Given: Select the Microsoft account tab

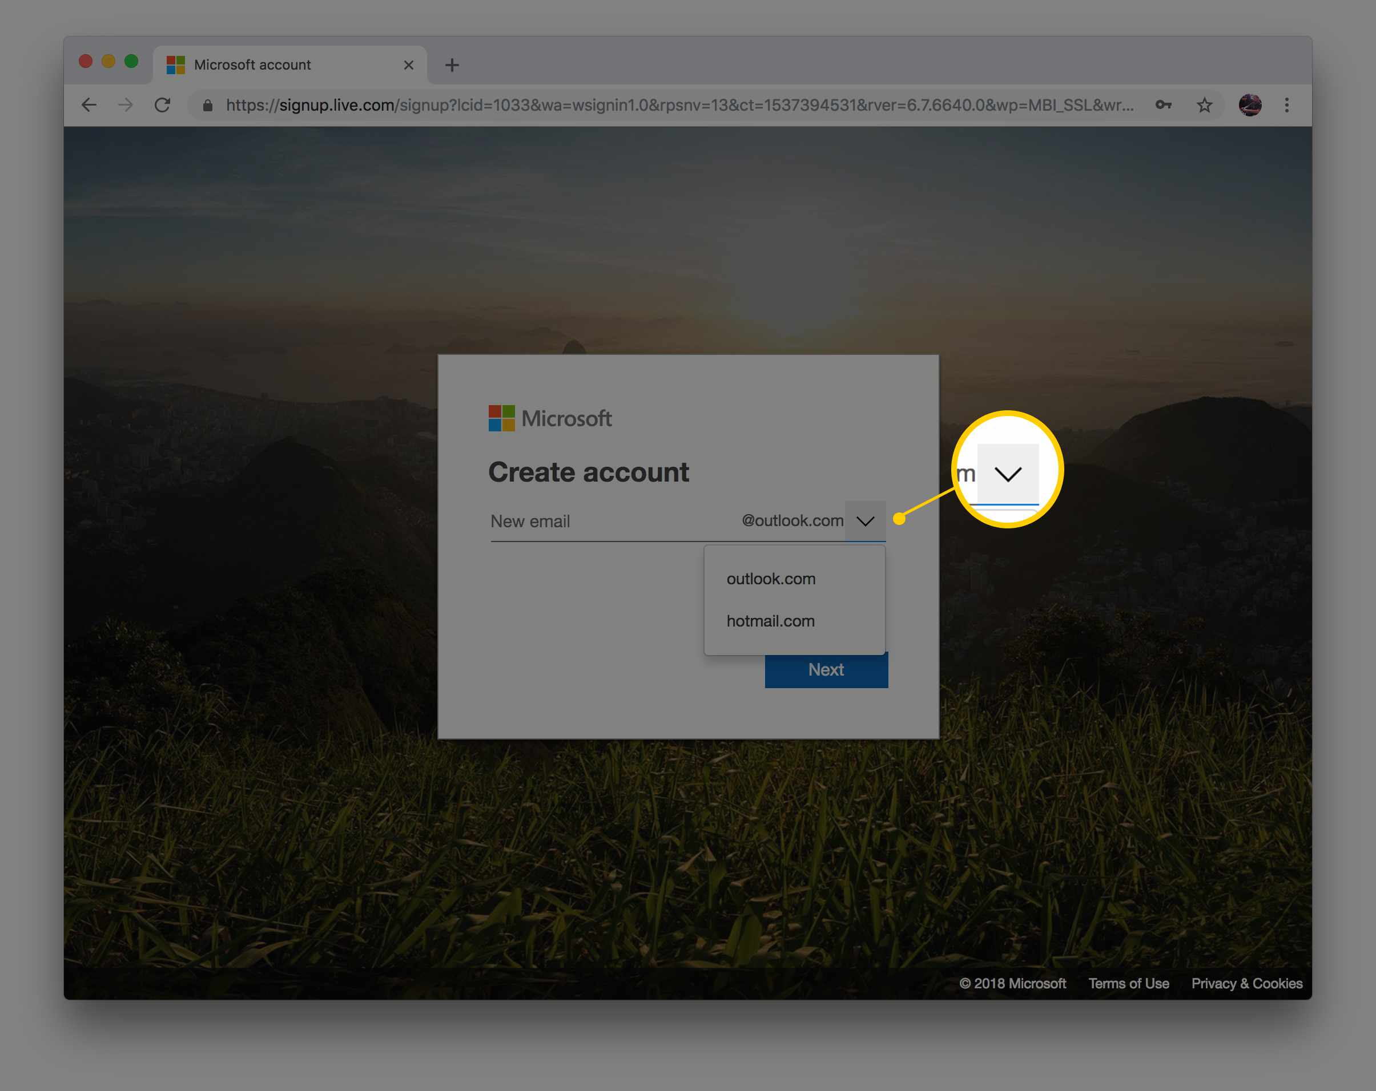Looking at the screenshot, I should (x=289, y=64).
